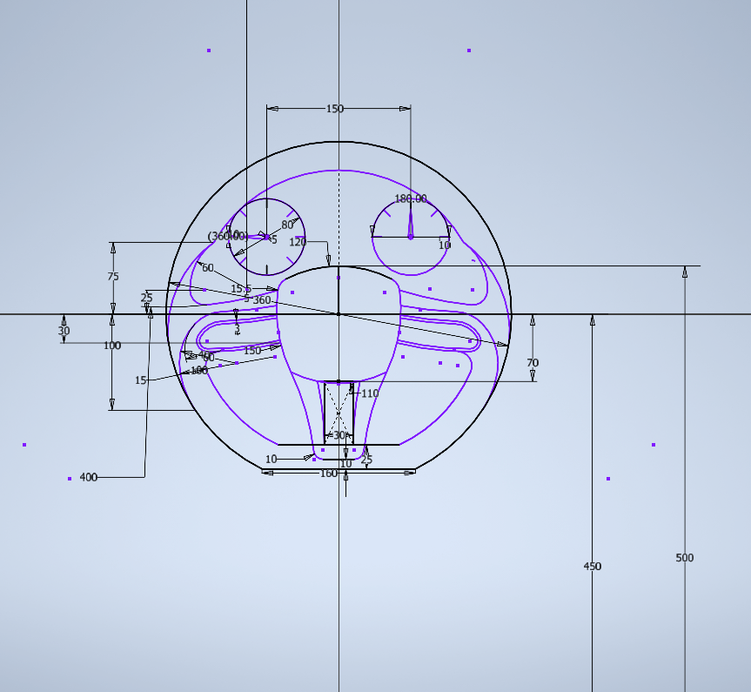Click the (360.00) reference dimension
This screenshot has height=692, width=751.
point(226,236)
